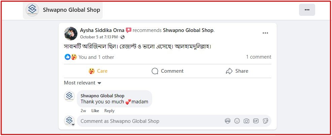Screen dimensions: 332x136
Task: Click the Comment button on the post
Action: [167, 71]
